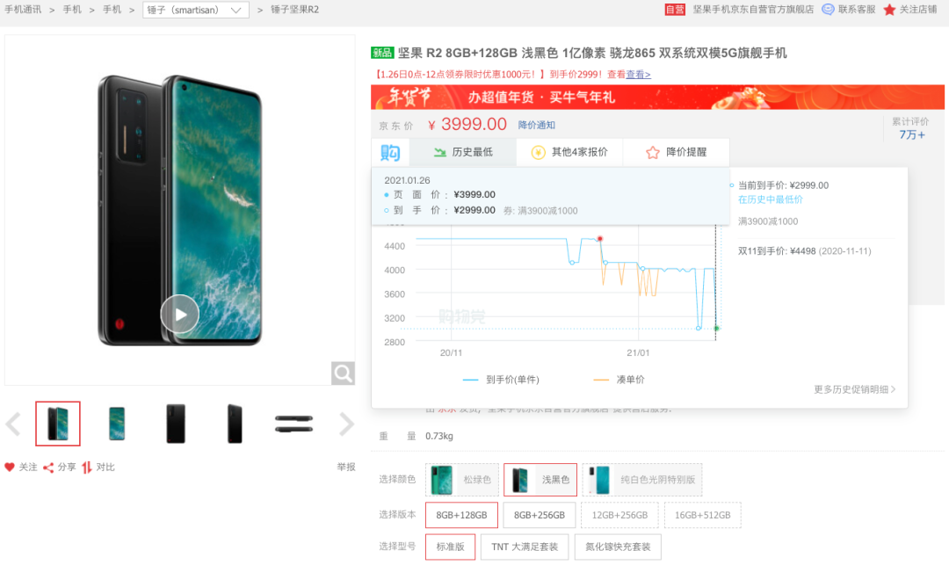Click 降价通知 next to price
This screenshot has width=949, height=565.
coord(536,126)
